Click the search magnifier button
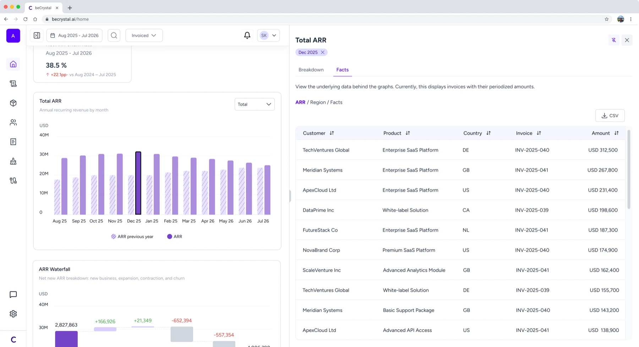639x347 pixels. click(114, 36)
